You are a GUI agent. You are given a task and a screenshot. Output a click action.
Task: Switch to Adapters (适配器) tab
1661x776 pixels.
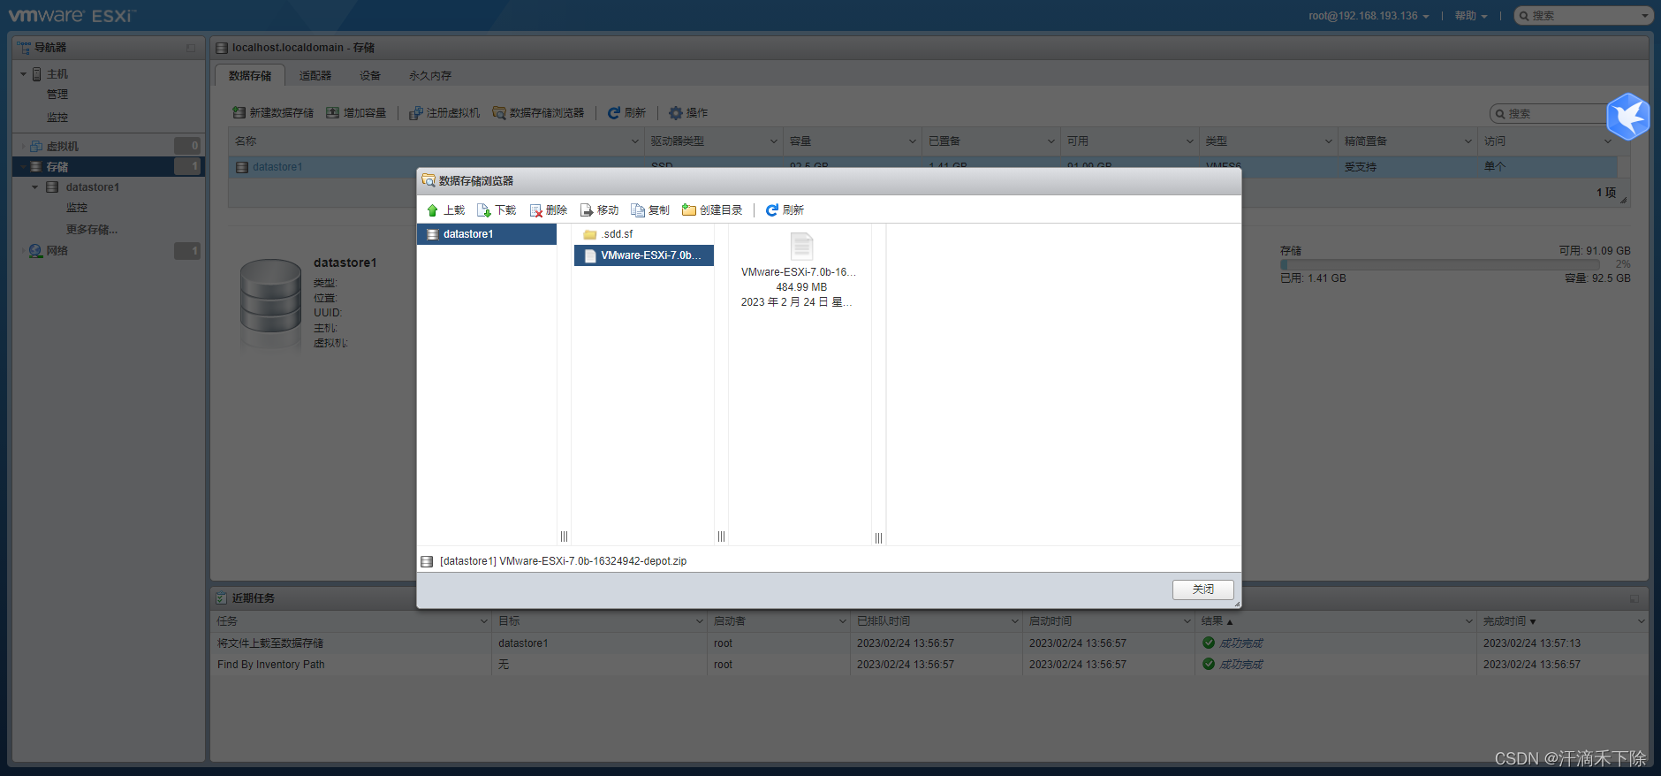(x=315, y=76)
